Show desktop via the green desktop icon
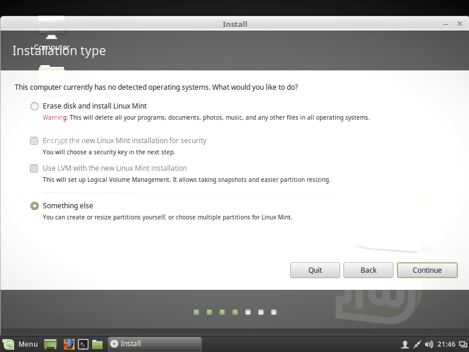 (50, 344)
